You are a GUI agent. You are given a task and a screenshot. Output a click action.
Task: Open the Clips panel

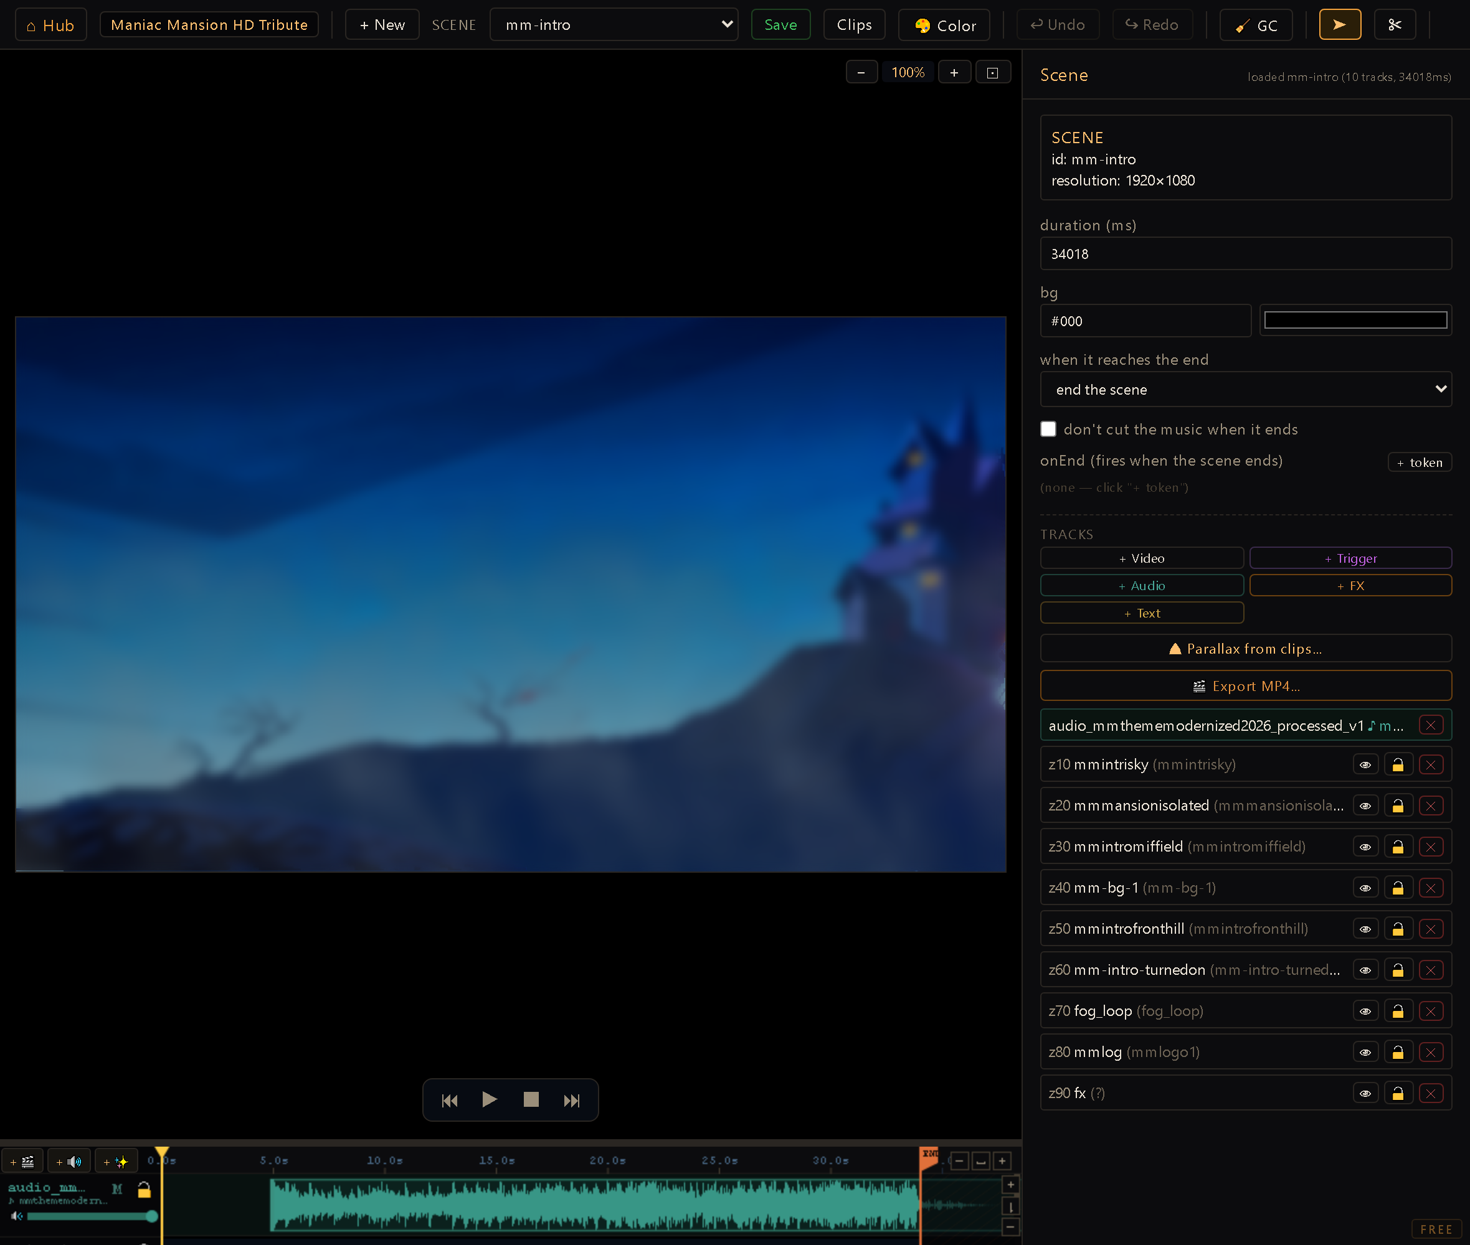coord(853,25)
